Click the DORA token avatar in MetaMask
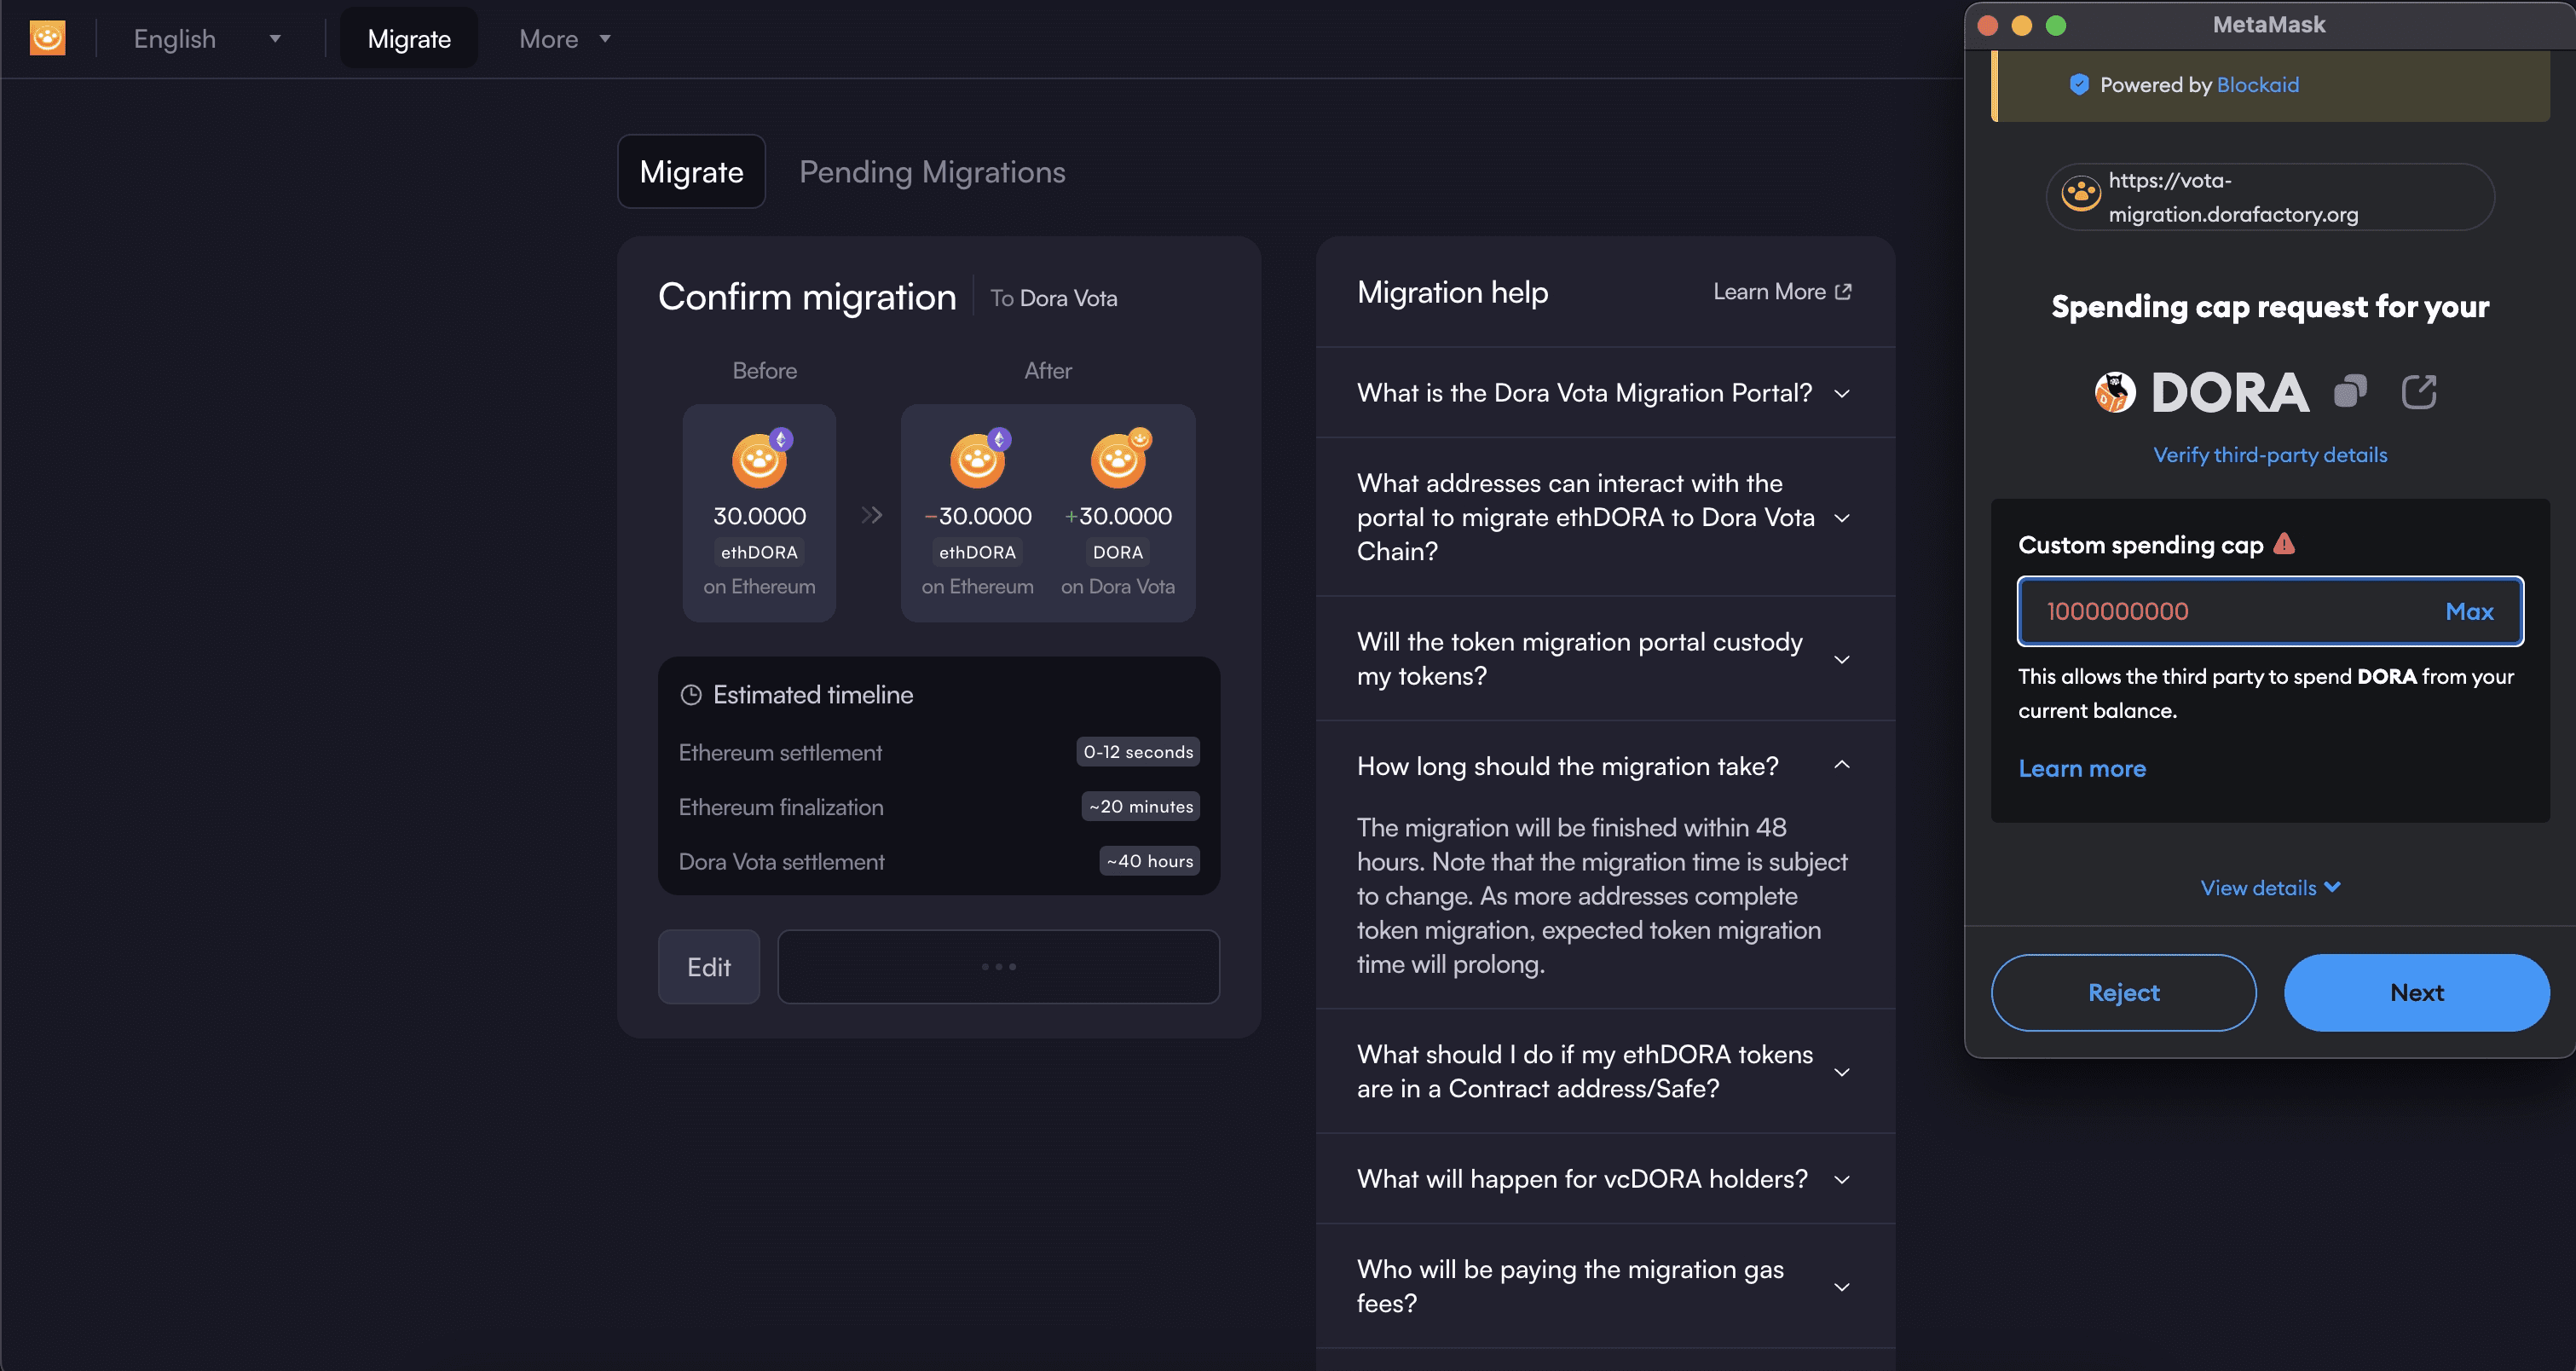Image resolution: width=2576 pixels, height=1371 pixels. 2115,392
